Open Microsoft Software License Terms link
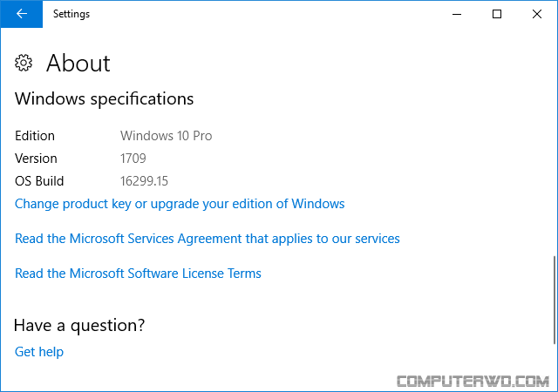 click(138, 274)
